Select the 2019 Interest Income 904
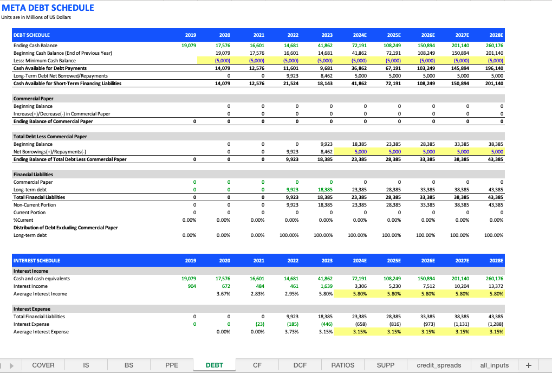Screen dimensions: 552x373 point(192,286)
